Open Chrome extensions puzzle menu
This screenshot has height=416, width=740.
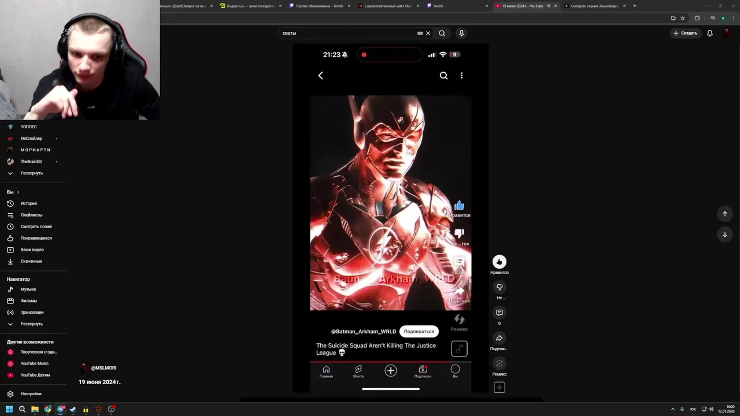[697, 18]
